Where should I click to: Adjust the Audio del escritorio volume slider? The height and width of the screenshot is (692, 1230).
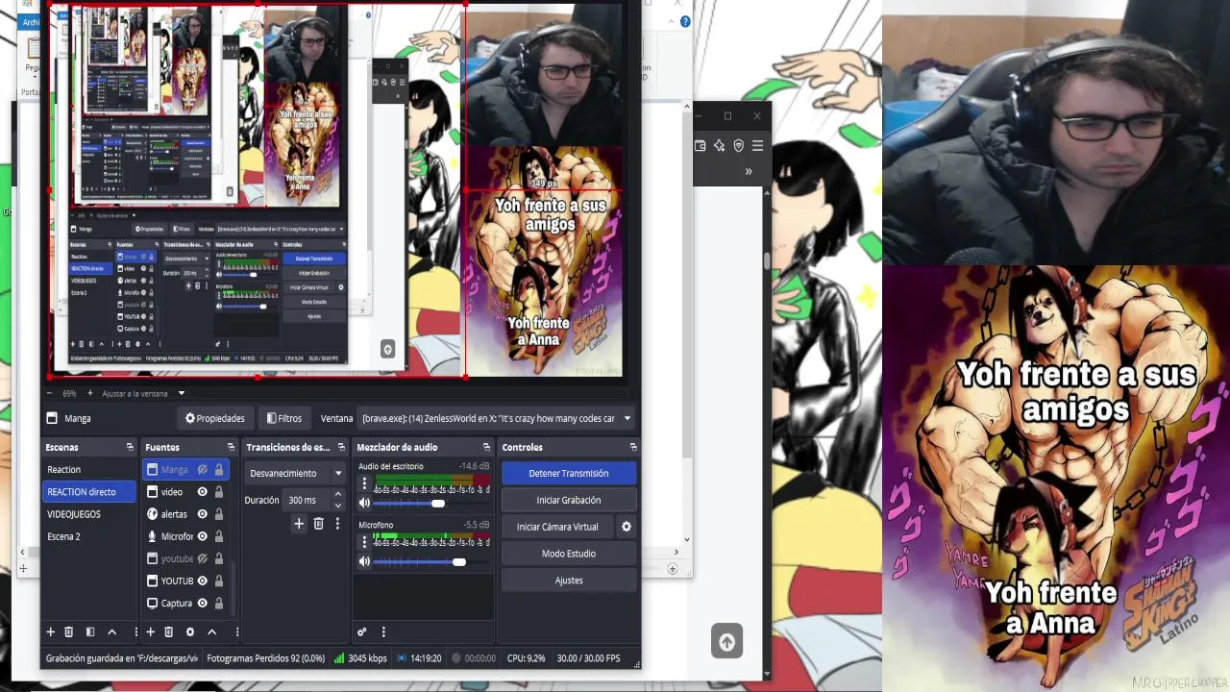tap(432, 503)
